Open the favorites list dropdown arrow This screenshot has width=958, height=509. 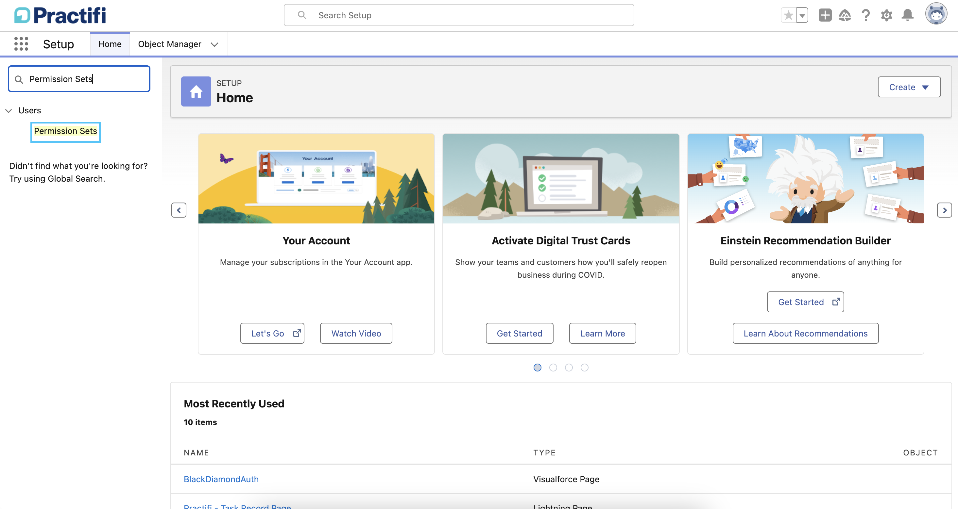click(802, 15)
